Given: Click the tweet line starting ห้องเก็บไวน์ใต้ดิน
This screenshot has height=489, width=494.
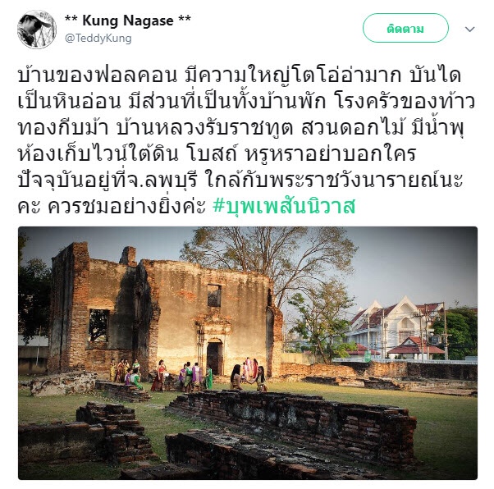Looking at the screenshot, I should [217, 153].
